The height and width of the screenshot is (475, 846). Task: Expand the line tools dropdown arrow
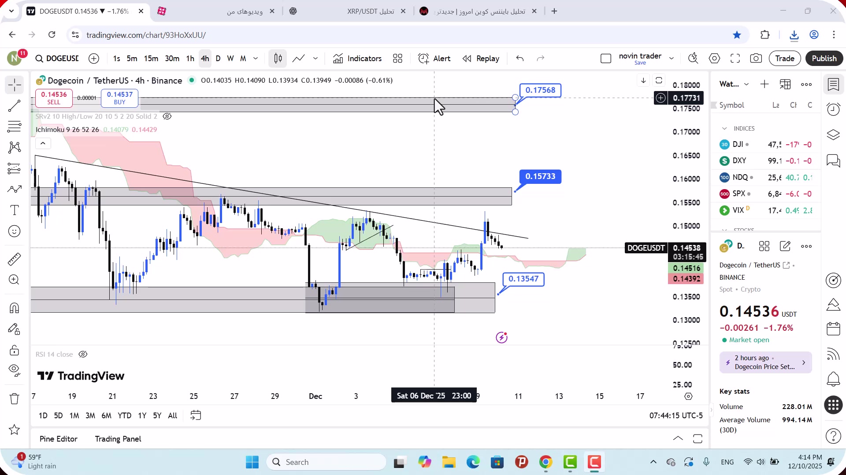(315, 58)
